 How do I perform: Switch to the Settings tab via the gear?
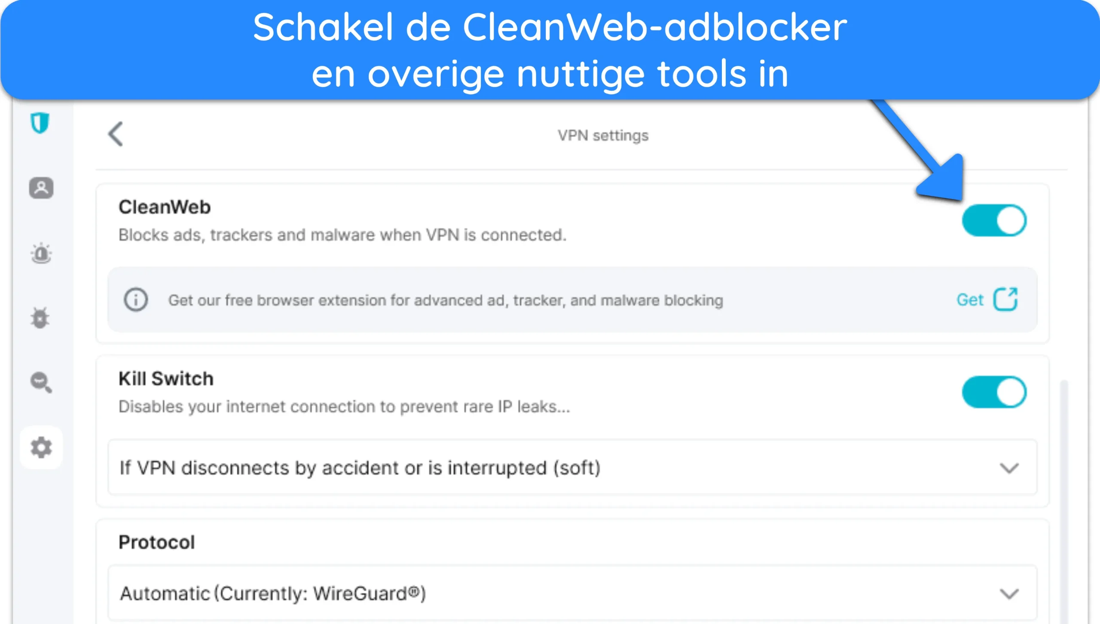click(x=41, y=447)
